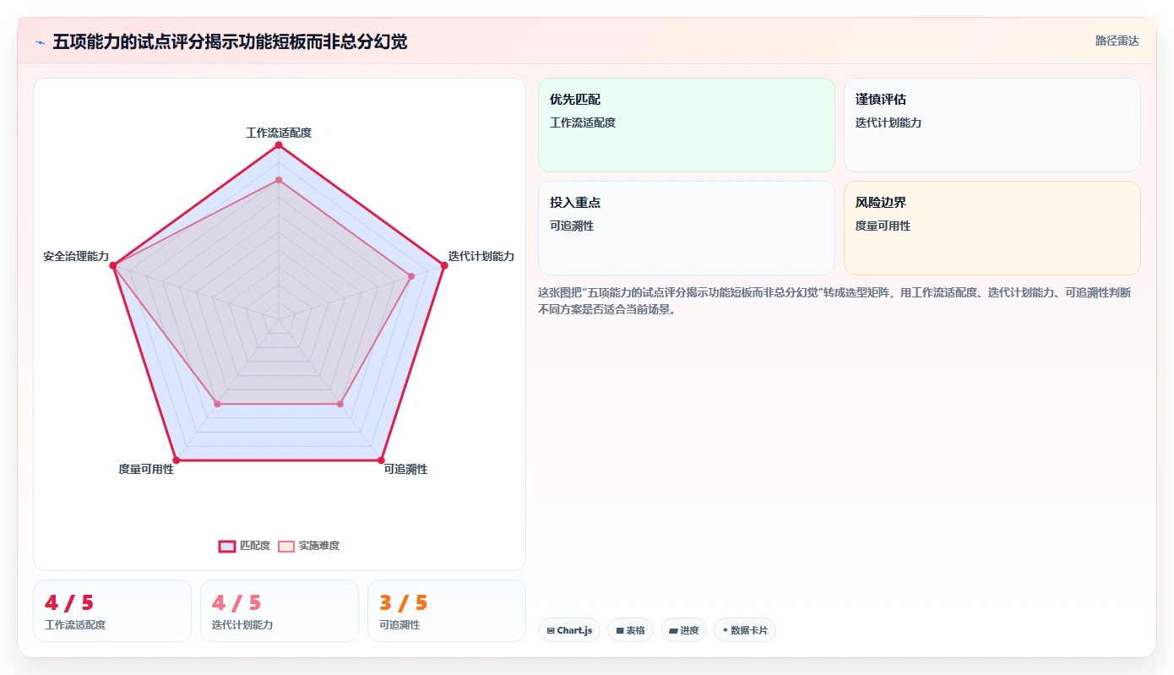Image resolution: width=1174 pixels, height=675 pixels.
Task: Click the 匹配度 data point at 迭代计划能力
Action: coord(444,266)
